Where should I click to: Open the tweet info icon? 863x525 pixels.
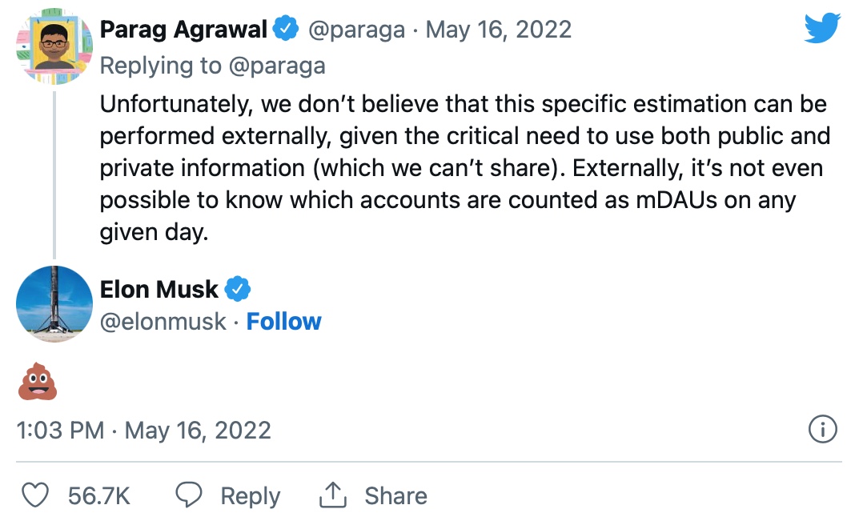(822, 430)
